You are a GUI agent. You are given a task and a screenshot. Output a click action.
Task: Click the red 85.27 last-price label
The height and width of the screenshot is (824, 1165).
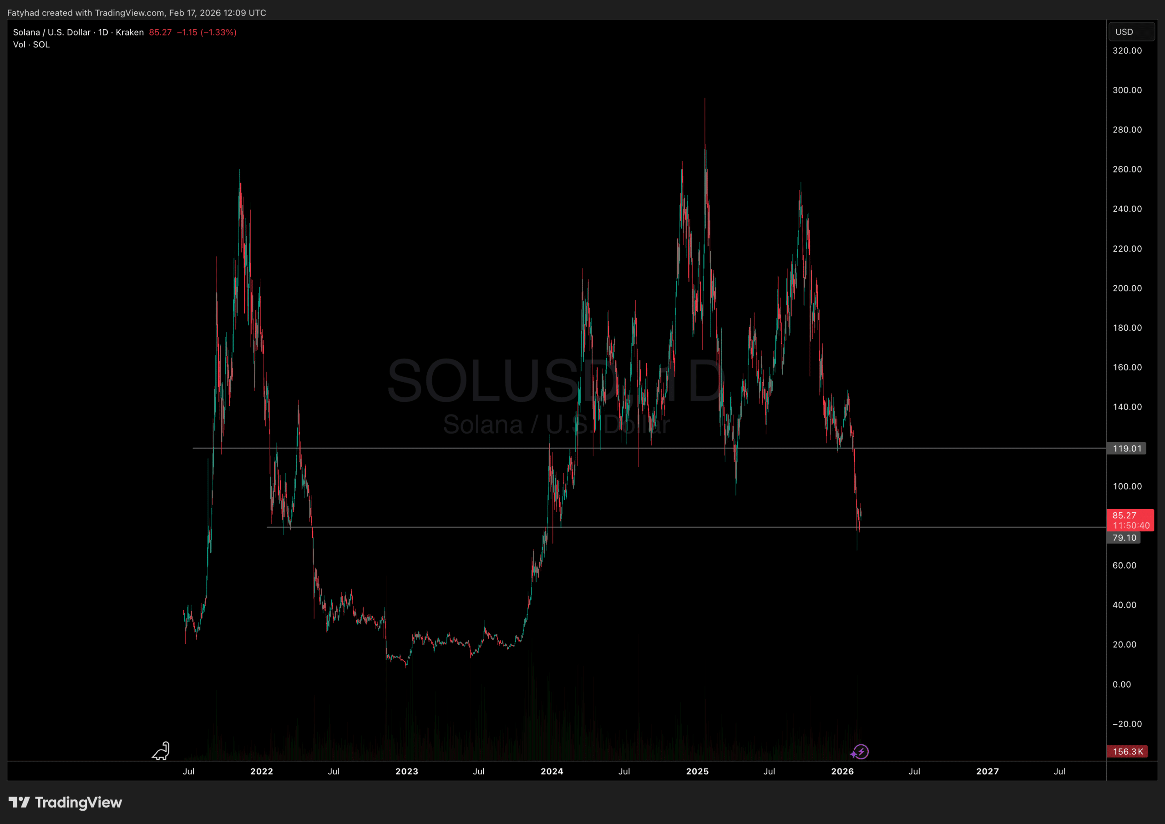(x=1125, y=515)
